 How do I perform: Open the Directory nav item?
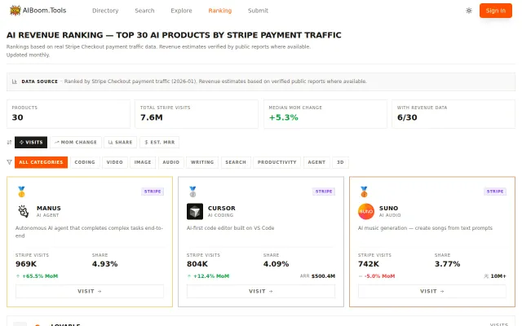pos(105,11)
